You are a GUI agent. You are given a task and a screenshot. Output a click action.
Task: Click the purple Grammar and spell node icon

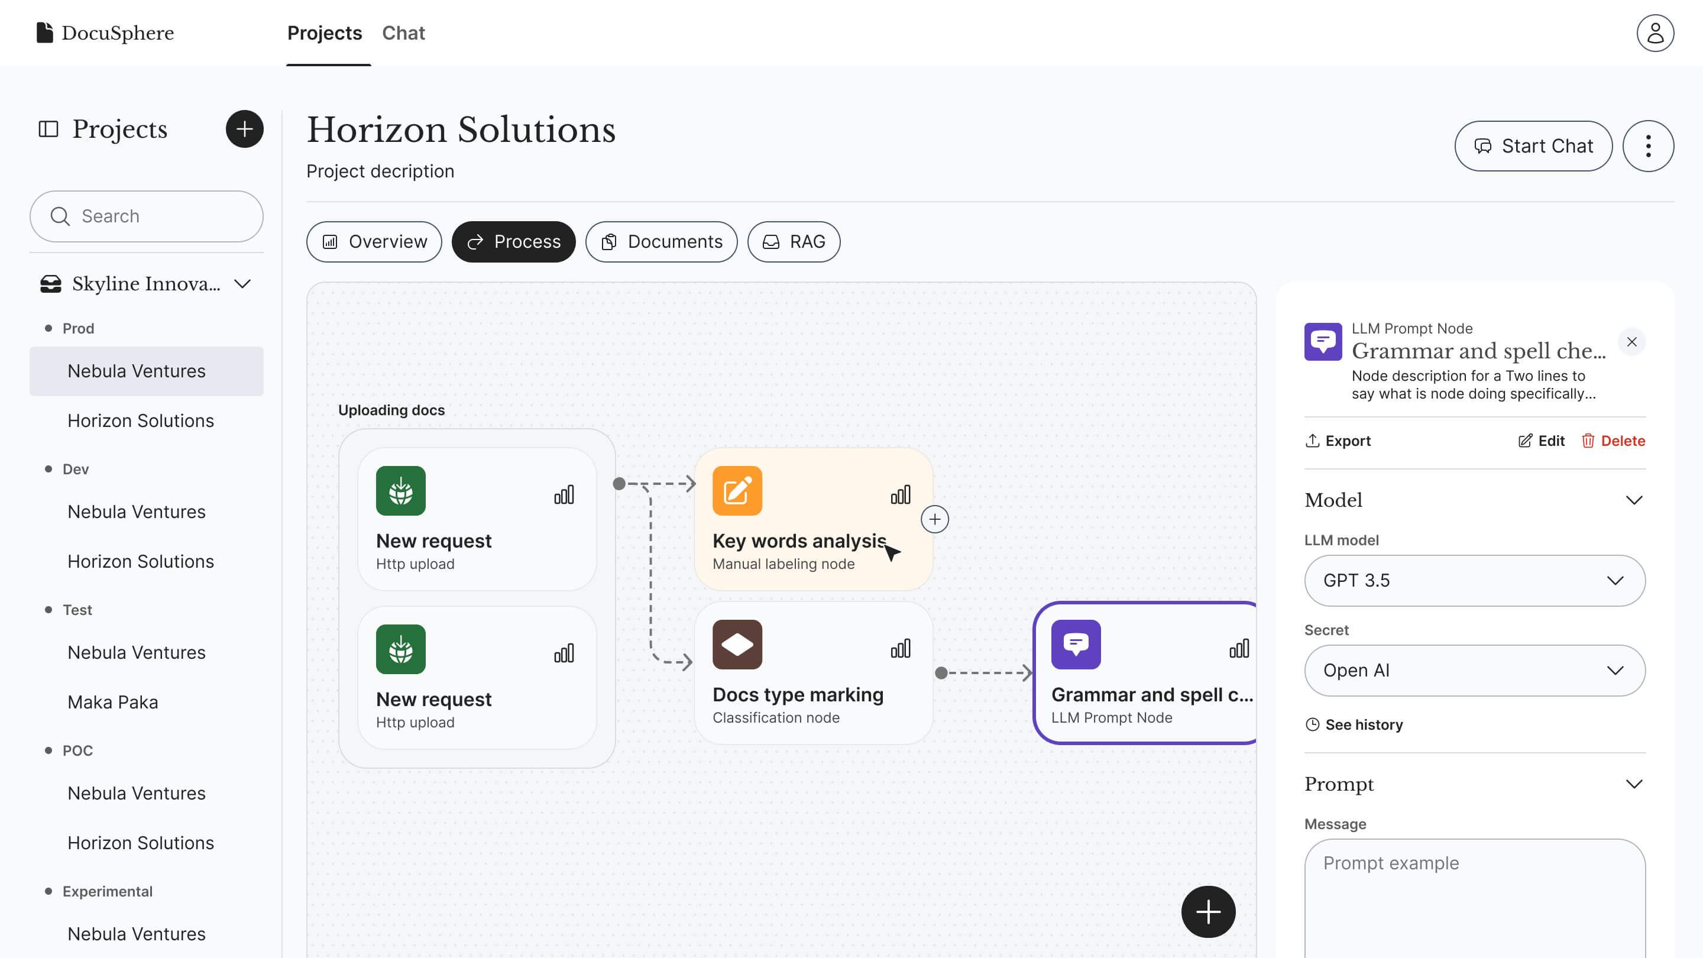[1076, 645]
